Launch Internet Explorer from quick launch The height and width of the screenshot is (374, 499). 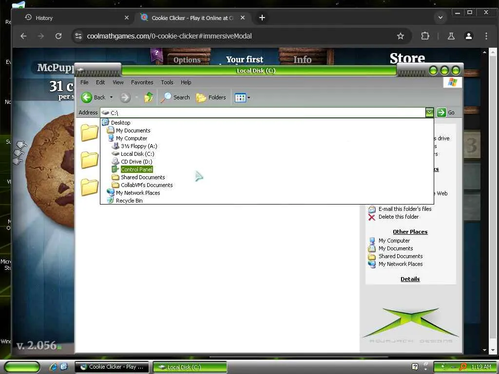coord(53,367)
